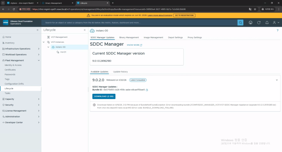Open the feedback smiley icon

(x=250, y=23)
